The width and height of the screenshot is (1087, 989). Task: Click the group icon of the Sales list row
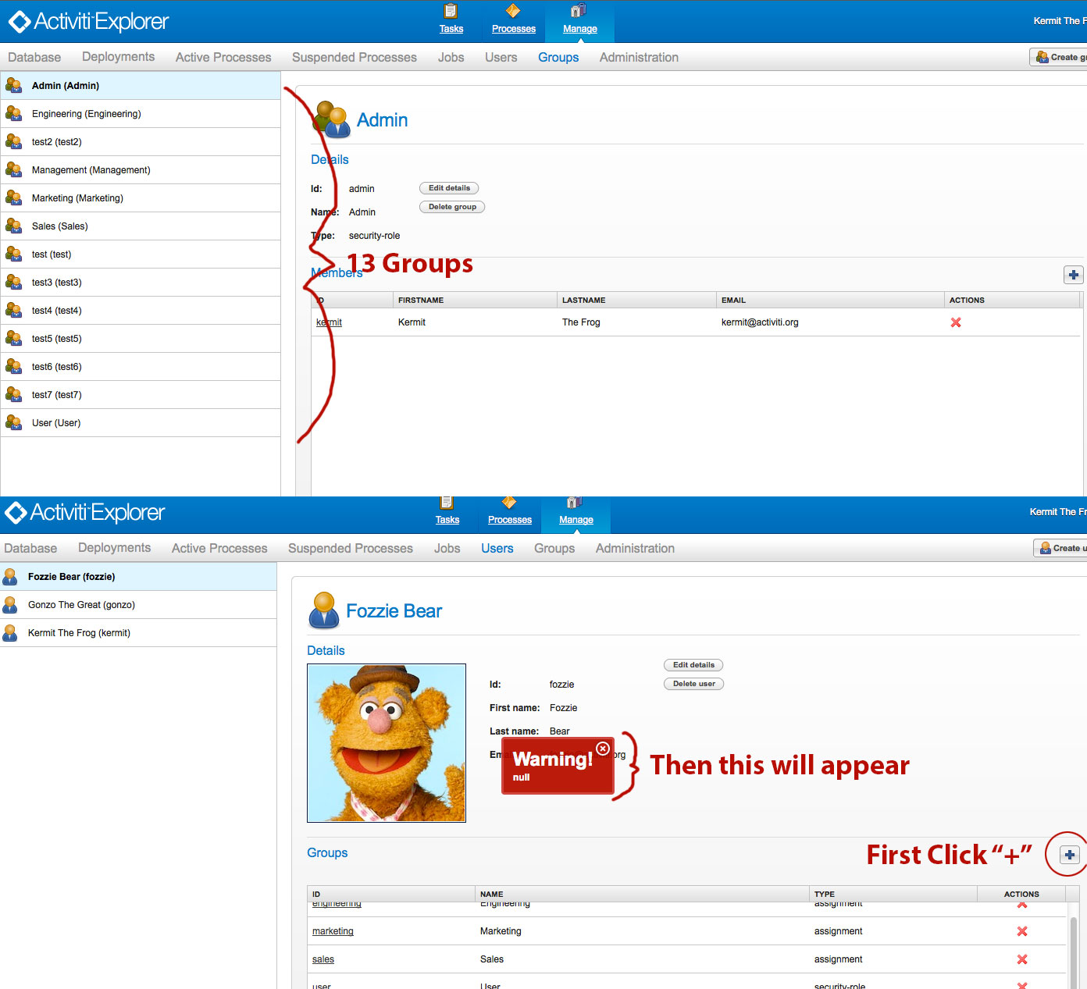click(x=13, y=226)
